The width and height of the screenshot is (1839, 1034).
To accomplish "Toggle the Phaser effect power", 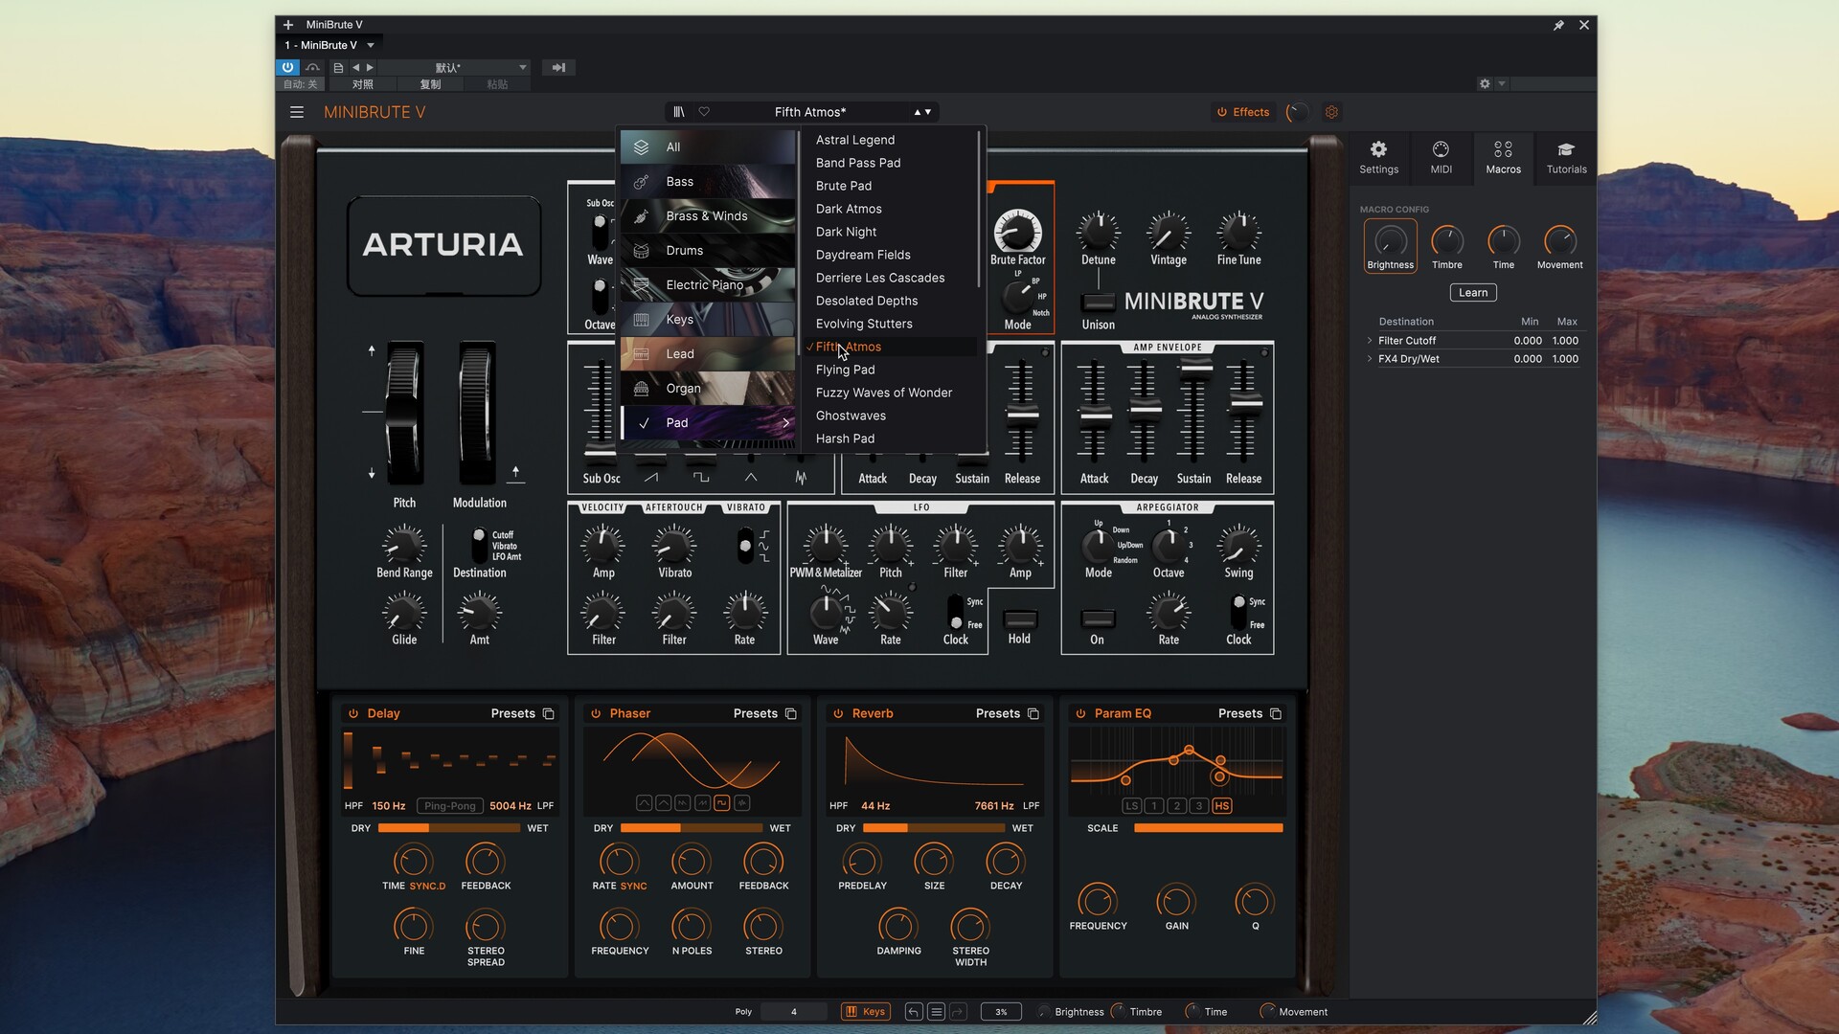I will pos(596,713).
